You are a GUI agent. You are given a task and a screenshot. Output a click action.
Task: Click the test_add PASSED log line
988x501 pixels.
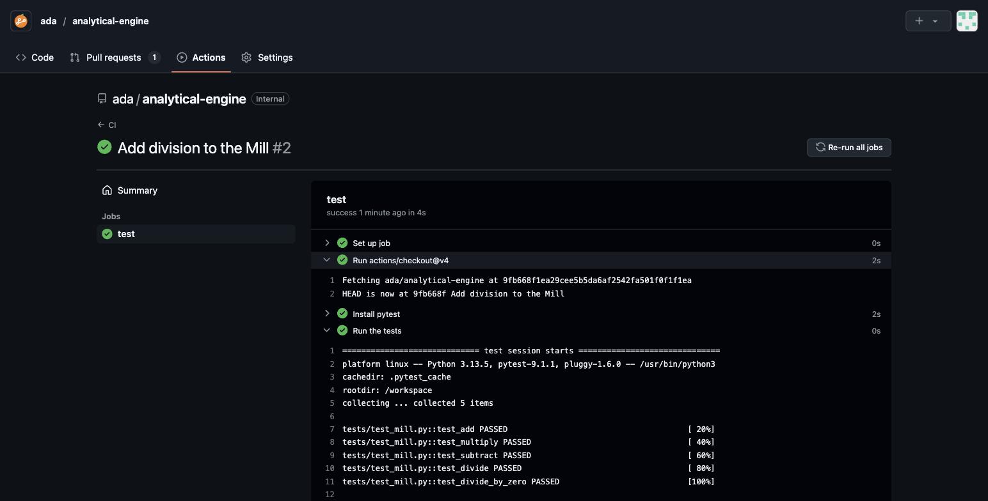(529, 429)
